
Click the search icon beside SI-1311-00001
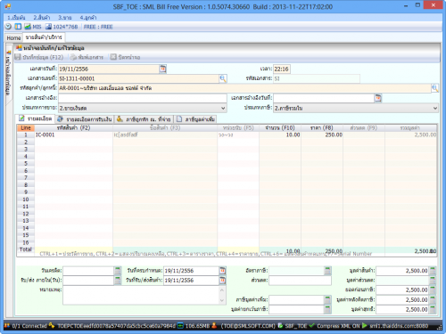223,78
